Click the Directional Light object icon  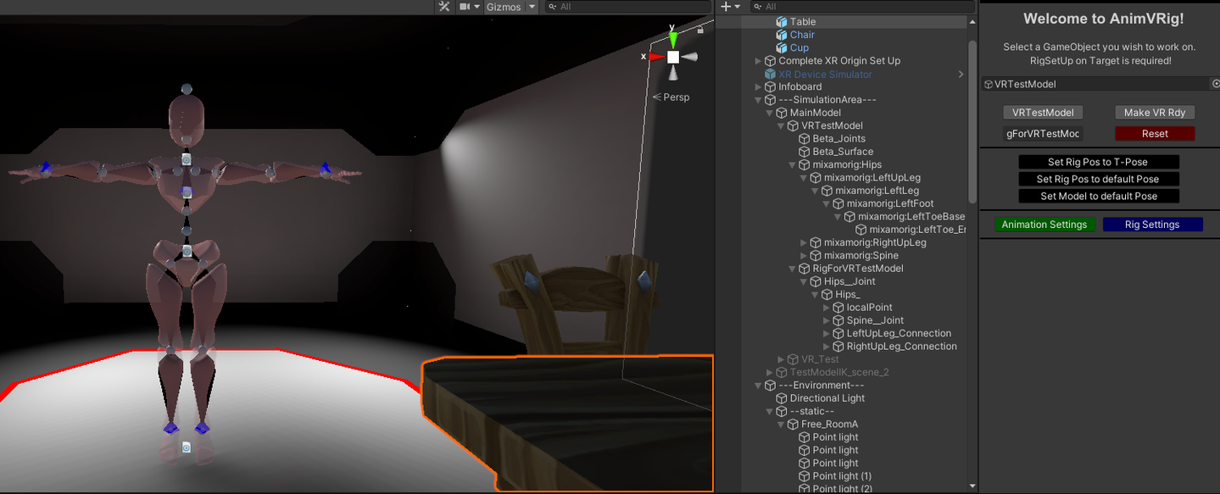[782, 398]
